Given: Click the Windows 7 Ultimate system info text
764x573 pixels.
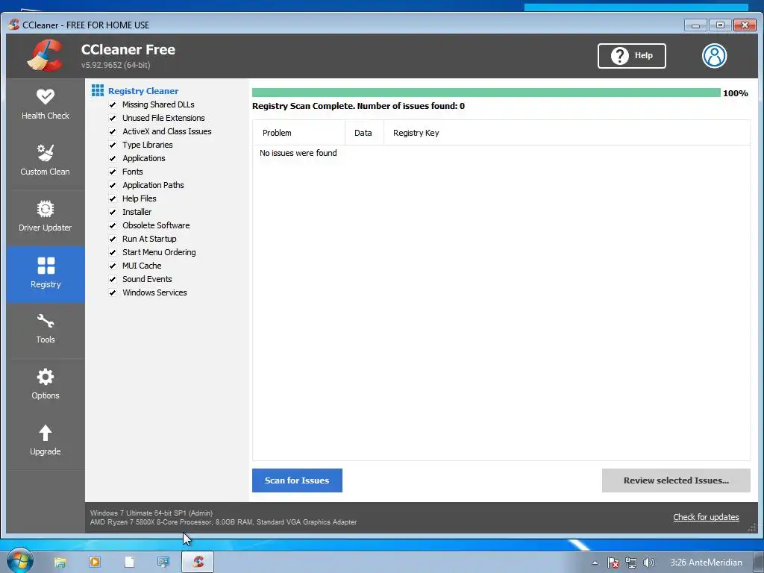Looking at the screenshot, I should [151, 513].
